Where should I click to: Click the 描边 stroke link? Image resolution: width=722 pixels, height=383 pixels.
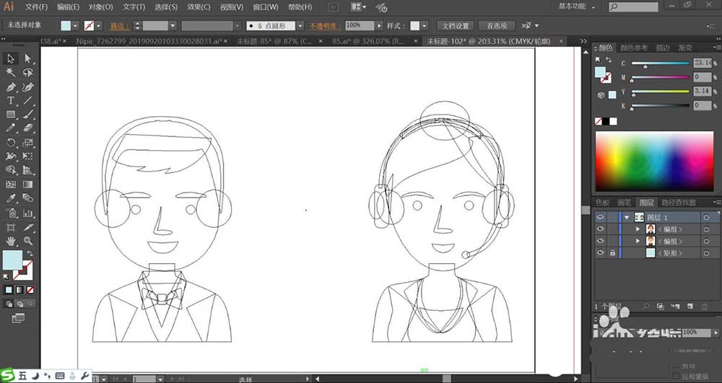[120, 26]
